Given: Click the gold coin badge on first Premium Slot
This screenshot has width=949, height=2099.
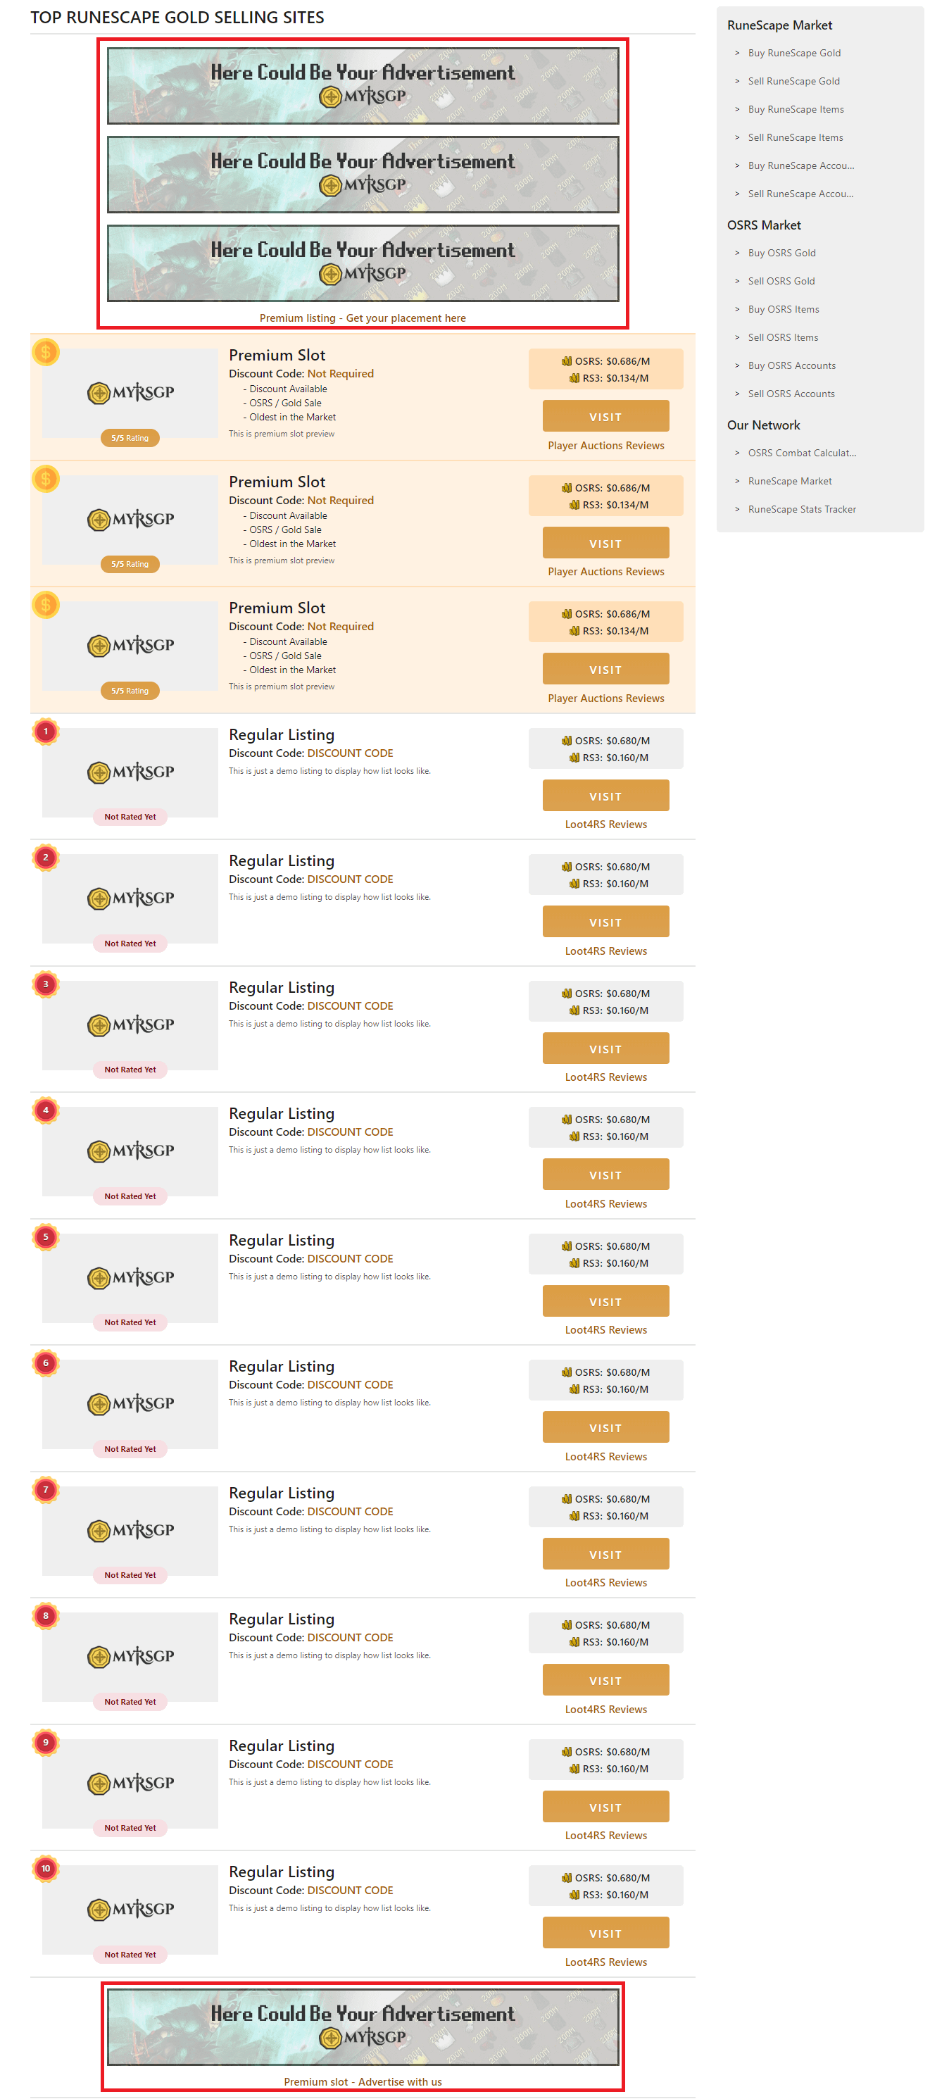Looking at the screenshot, I should tap(46, 352).
